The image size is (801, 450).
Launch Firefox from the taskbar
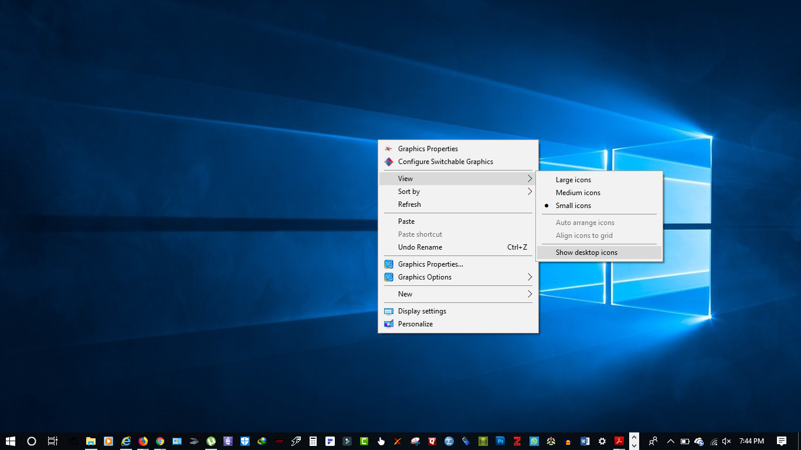click(x=143, y=441)
